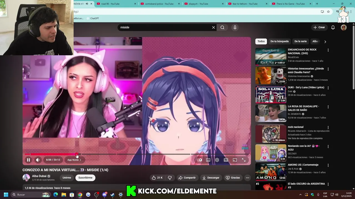Click the Suscribirme button
355x199 pixels.
coord(85,178)
